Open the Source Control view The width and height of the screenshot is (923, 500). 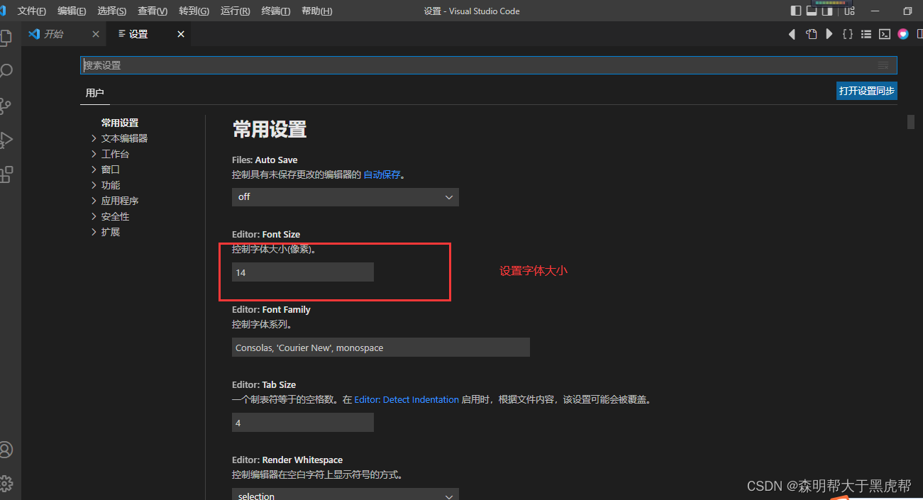pos(5,106)
